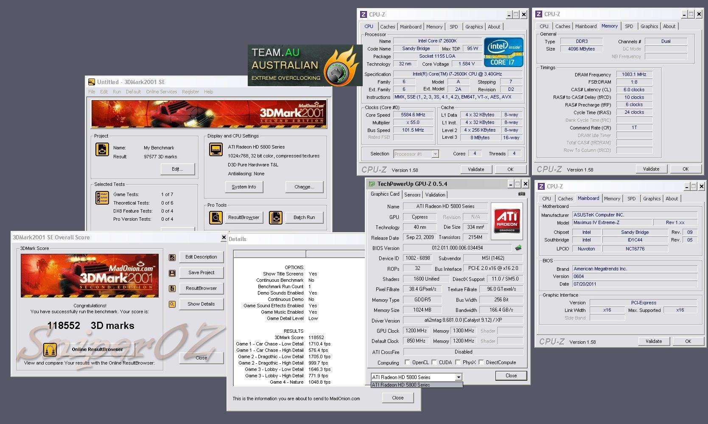Open the Processor #1 selection dropdown
Image resolution: width=708 pixels, height=424 pixels.
(x=435, y=154)
